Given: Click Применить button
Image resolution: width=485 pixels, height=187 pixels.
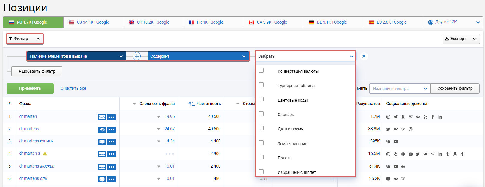Looking at the screenshot, I should (30, 89).
